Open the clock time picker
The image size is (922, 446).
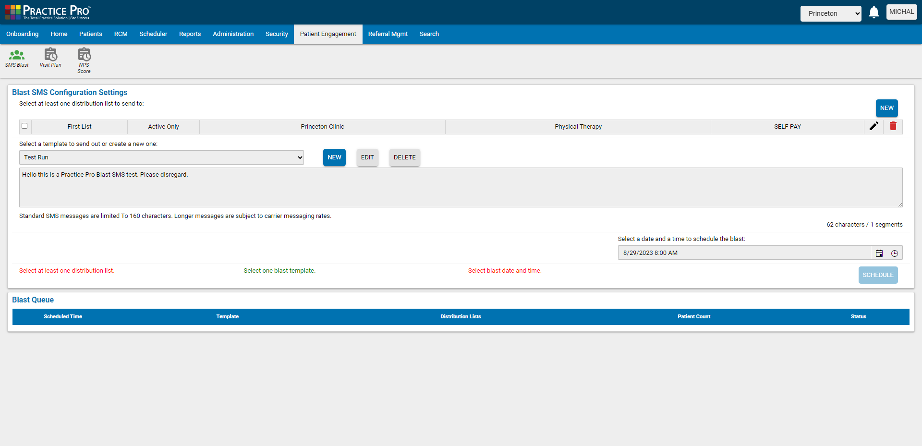pyautogui.click(x=894, y=253)
